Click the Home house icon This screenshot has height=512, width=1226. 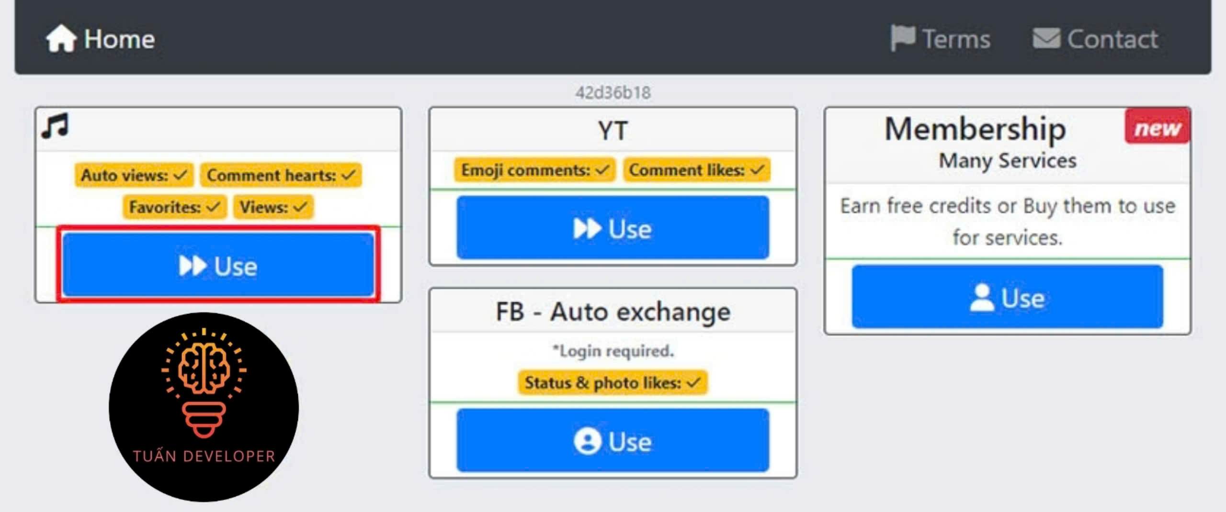tap(61, 38)
